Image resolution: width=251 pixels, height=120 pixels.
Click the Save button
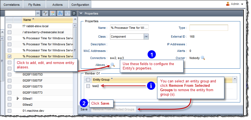pyautogui.click(x=84, y=109)
